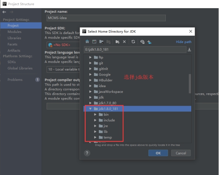The image size is (219, 175).
Task: Expand the javaWorkspace folder
Action: [90, 92]
